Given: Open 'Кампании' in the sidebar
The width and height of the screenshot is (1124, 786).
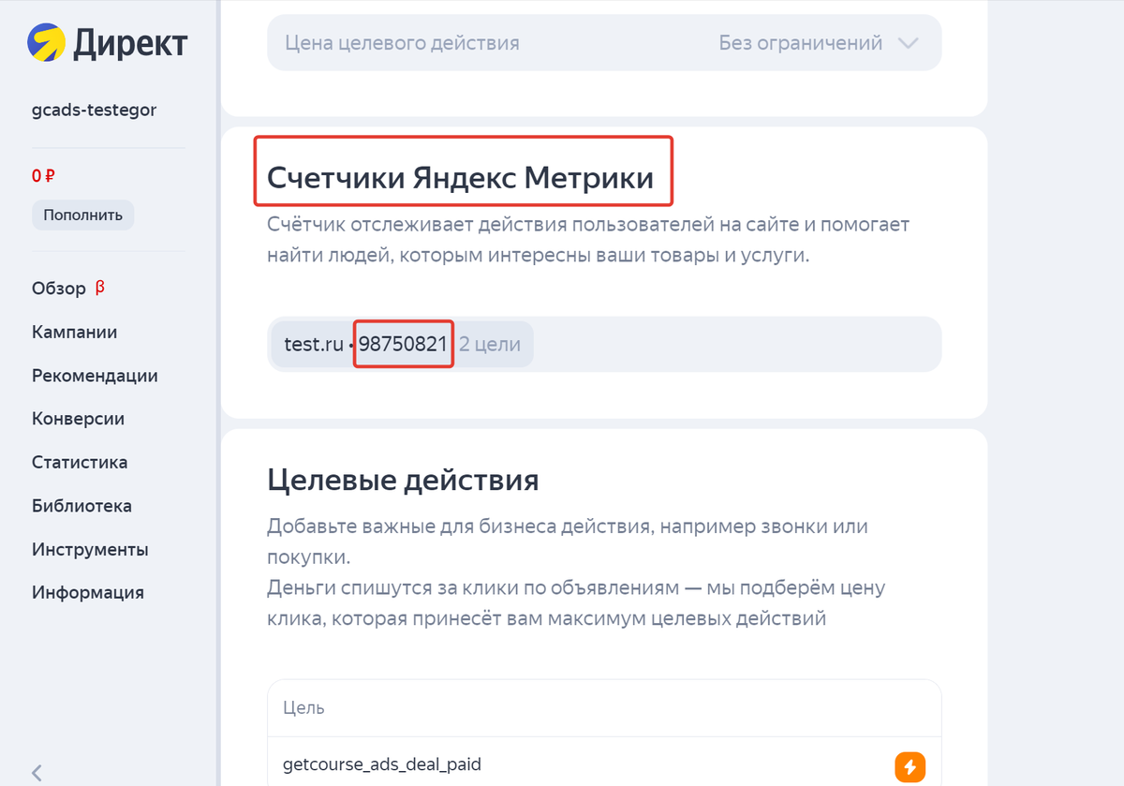Looking at the screenshot, I should pos(75,333).
